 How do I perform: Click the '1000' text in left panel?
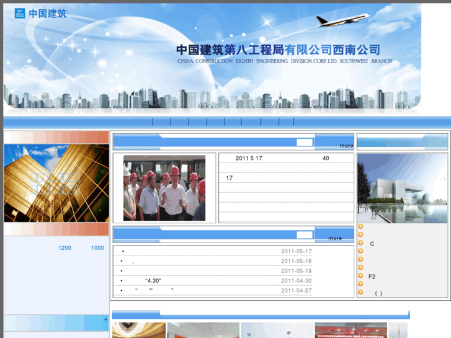tap(97, 248)
